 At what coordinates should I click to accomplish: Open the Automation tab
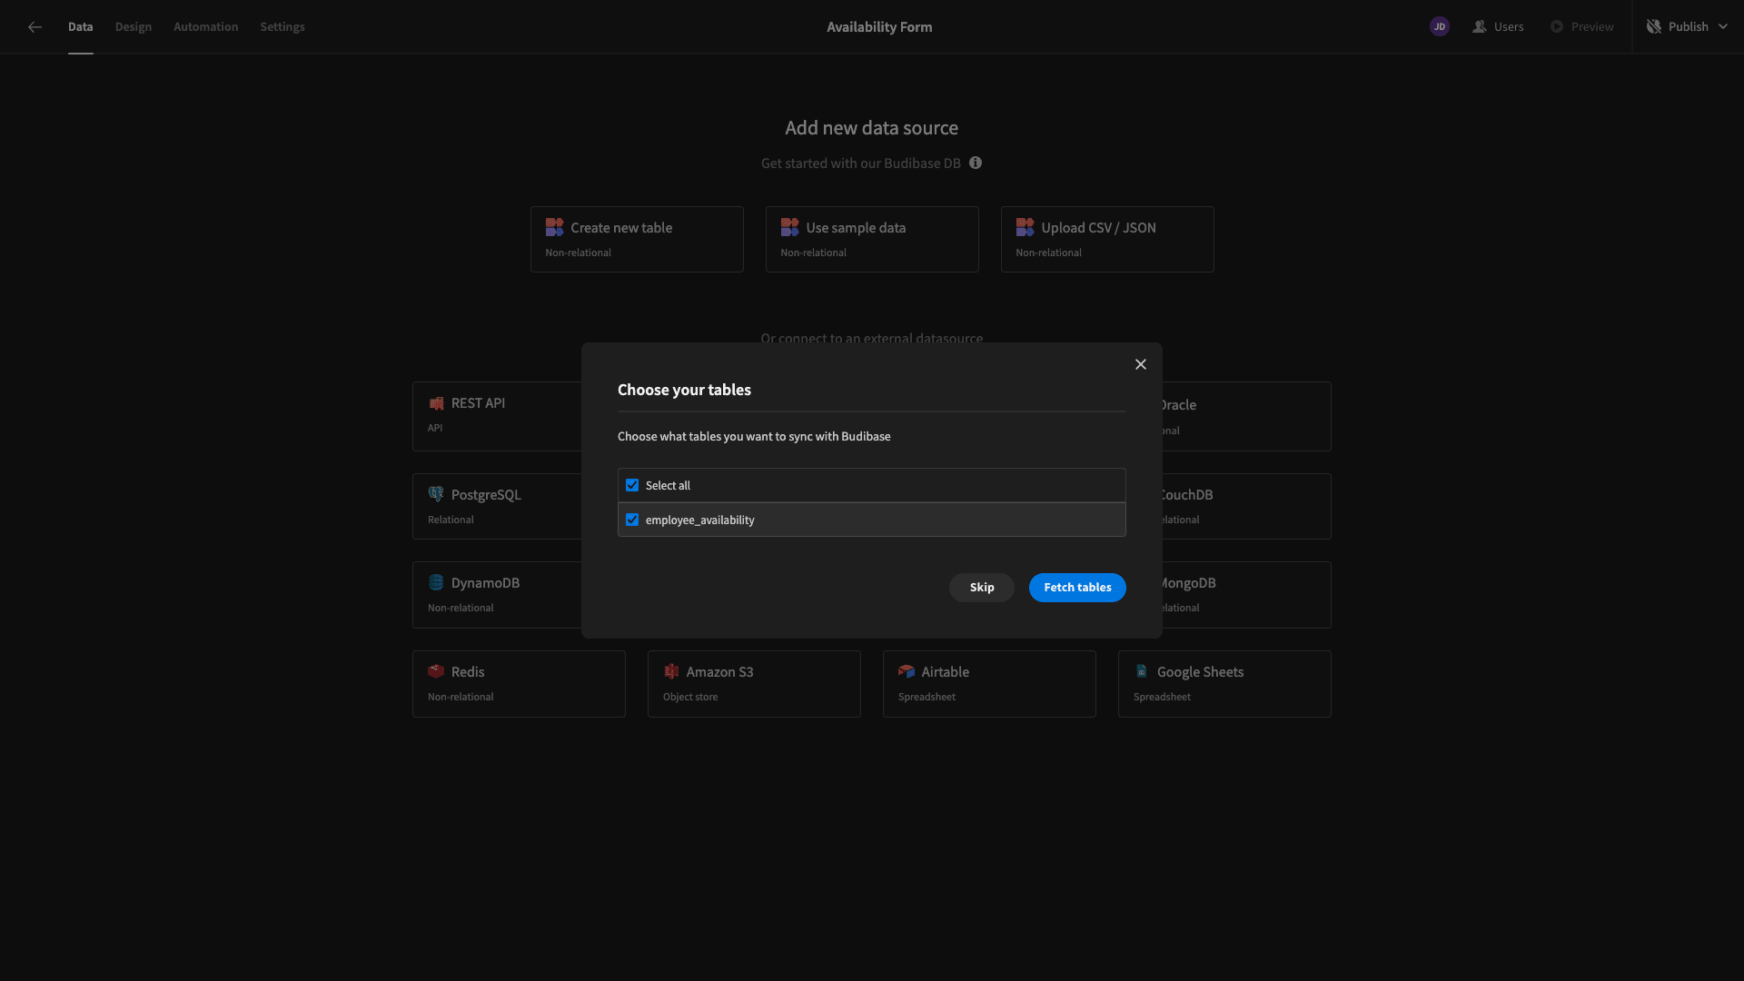[x=206, y=27]
